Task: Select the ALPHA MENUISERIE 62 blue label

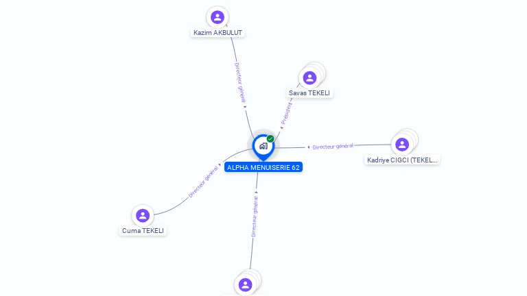Action: click(263, 167)
